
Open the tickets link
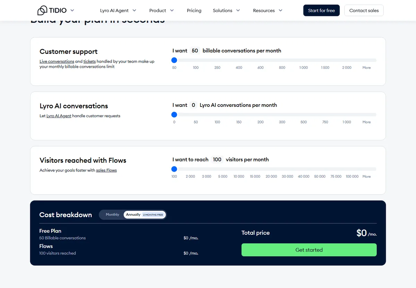pyautogui.click(x=89, y=62)
